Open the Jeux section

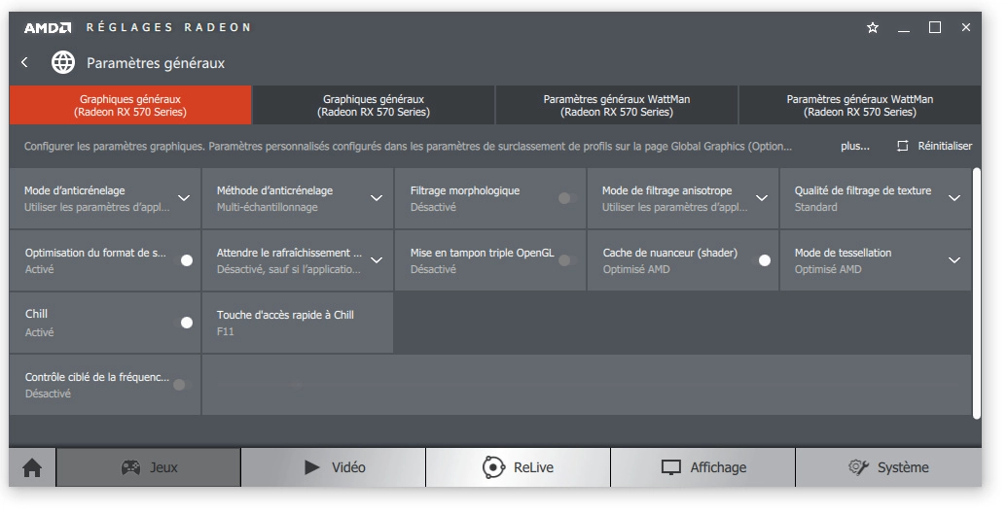(149, 467)
